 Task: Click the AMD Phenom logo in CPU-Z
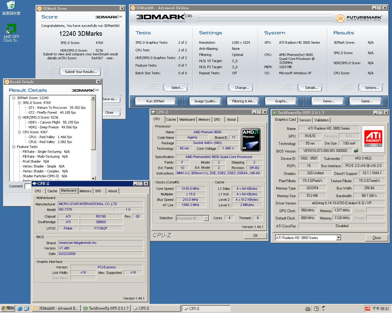(x=251, y=140)
